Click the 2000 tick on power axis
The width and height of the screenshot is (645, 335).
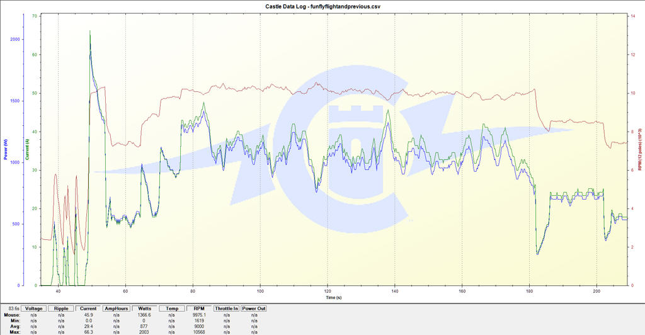click(x=15, y=40)
